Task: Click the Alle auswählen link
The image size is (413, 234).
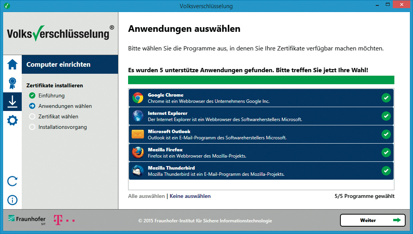Action: (x=146, y=196)
